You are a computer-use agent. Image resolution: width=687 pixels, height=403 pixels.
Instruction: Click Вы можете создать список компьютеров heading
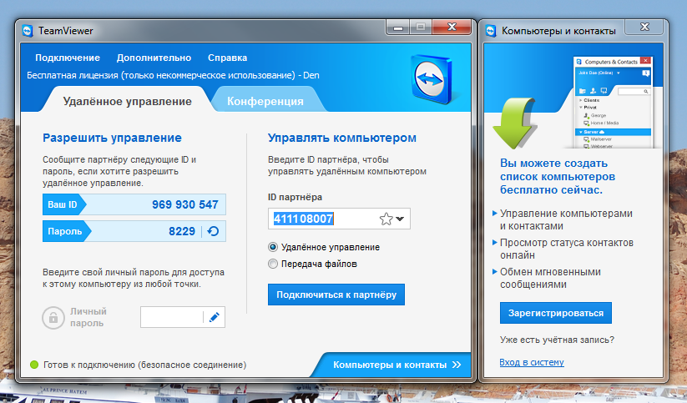tap(558, 177)
